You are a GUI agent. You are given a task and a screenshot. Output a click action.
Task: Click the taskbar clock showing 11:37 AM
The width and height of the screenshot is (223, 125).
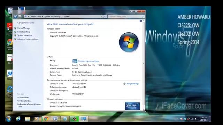203,119
